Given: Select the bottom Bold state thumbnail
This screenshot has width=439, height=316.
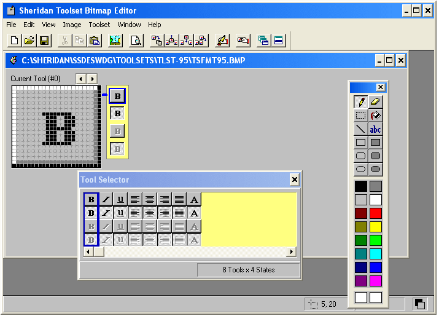Looking at the screenshot, I should click(x=117, y=149).
